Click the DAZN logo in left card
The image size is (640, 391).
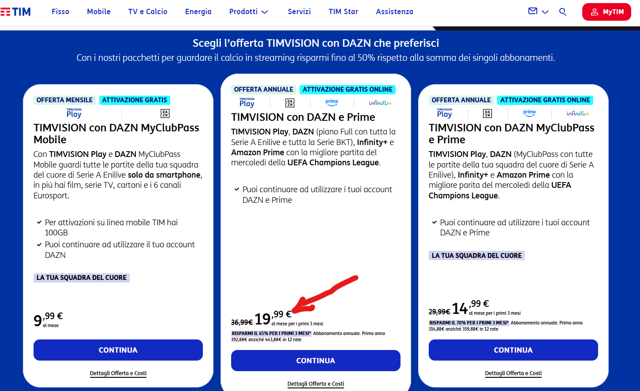[x=165, y=113]
